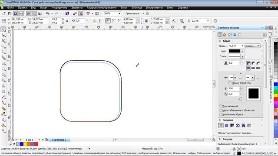The width and height of the screenshot is (278, 156).
Task: Open the Текст menu
Action: (x=124, y=8)
